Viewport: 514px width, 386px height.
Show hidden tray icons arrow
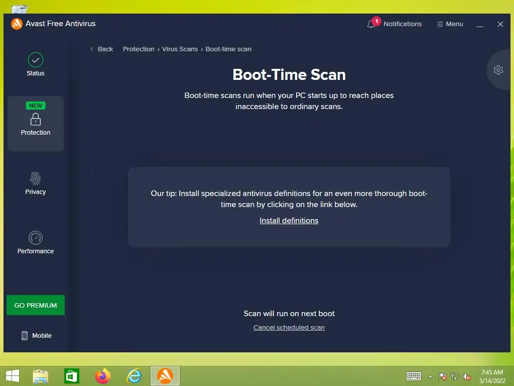point(430,376)
